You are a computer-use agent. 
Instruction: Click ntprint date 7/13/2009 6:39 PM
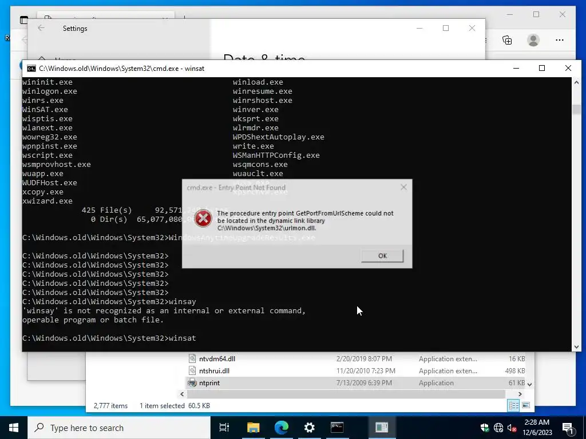coord(364,382)
